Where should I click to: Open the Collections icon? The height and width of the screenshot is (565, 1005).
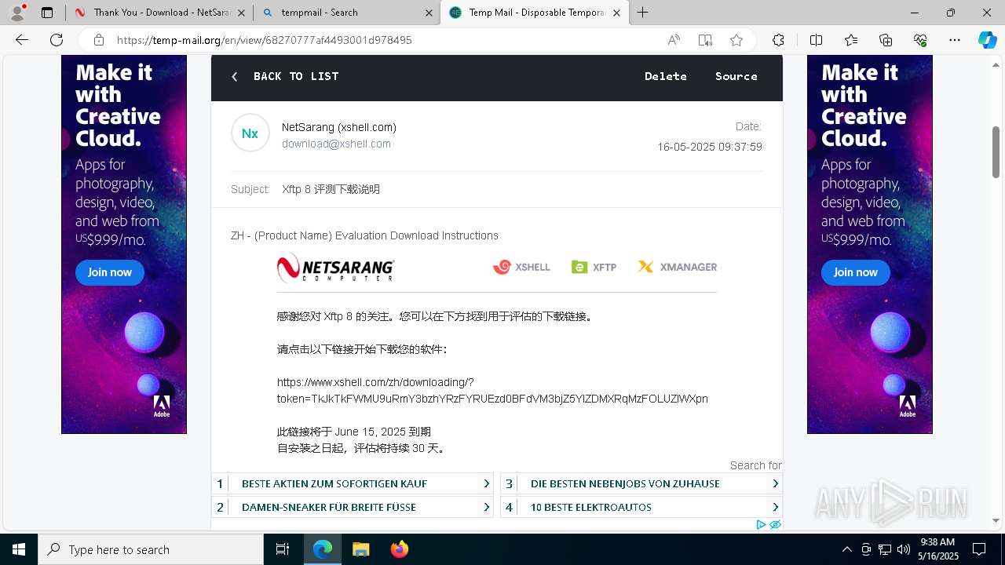point(886,40)
